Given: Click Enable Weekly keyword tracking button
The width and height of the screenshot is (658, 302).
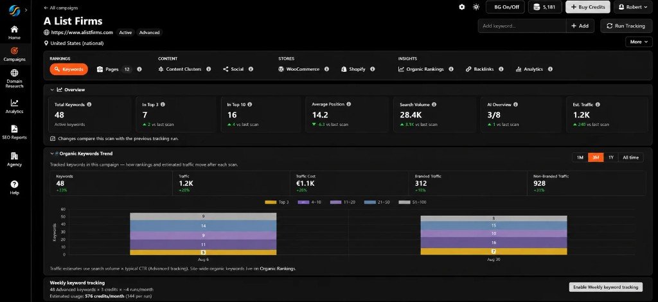Looking at the screenshot, I should 605,287.
